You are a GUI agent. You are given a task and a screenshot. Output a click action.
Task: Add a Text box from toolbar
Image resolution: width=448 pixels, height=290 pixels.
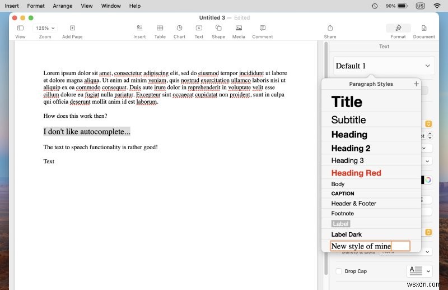[199, 28]
